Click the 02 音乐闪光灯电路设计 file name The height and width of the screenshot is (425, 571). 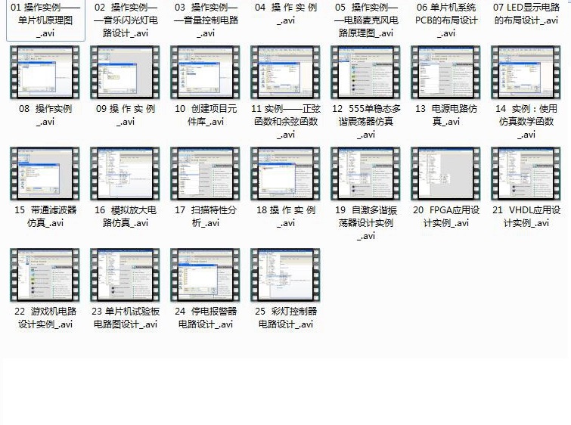125,20
